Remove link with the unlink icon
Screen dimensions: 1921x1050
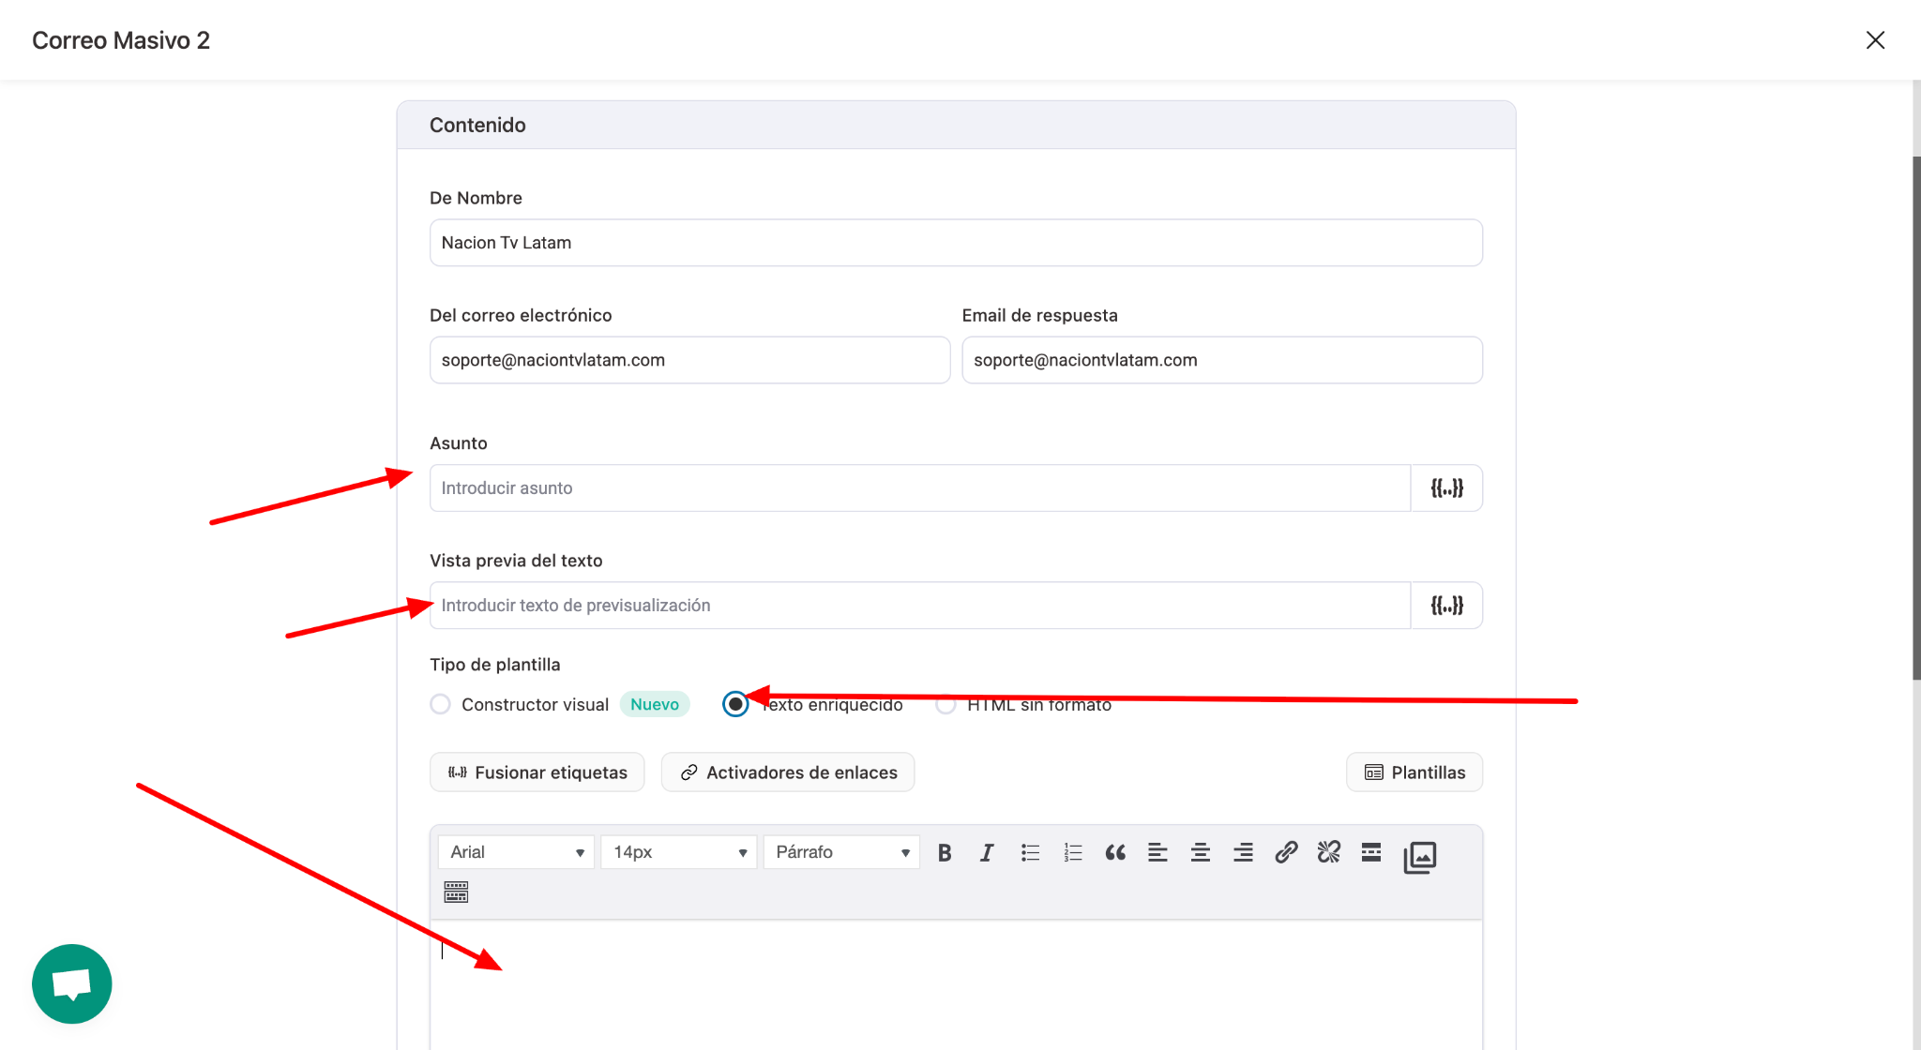pyautogui.click(x=1328, y=852)
